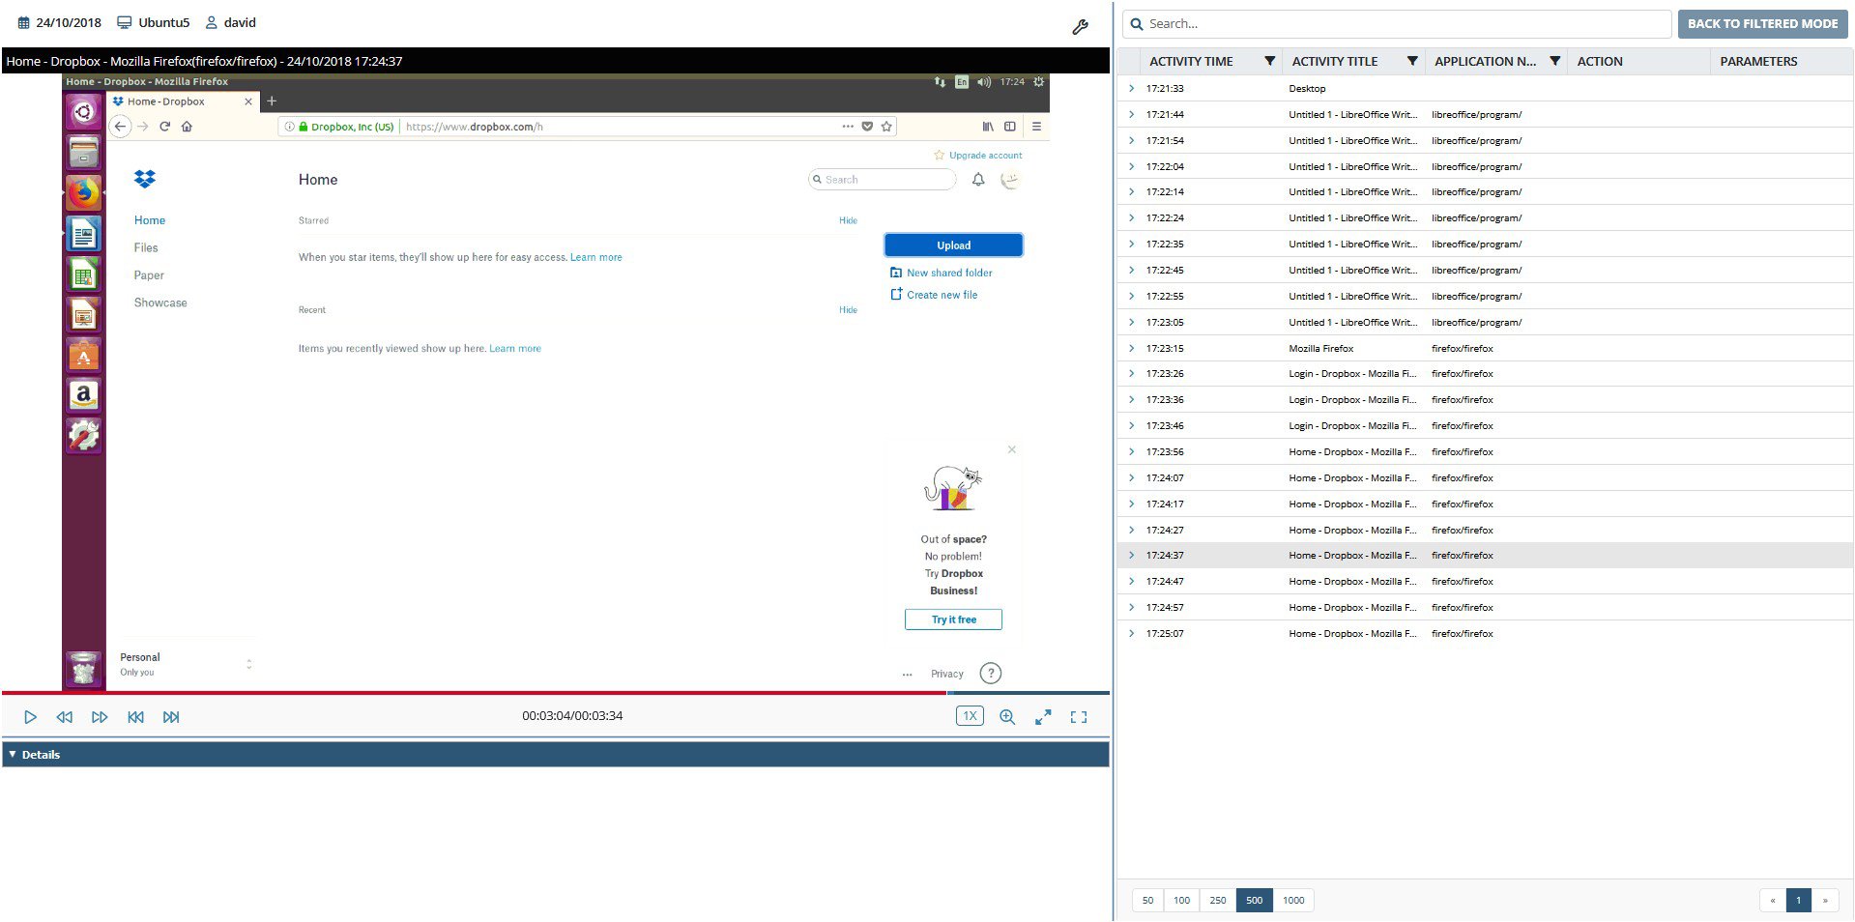Open LibreOffice Calc from the dock
Screen dimensions: 1855x922
84,274
